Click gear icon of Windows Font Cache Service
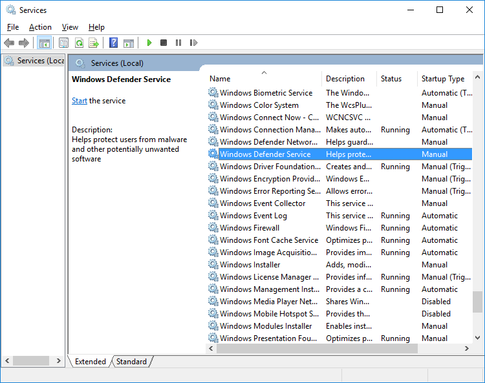Screen dimensions: 485x383 pos(213,240)
